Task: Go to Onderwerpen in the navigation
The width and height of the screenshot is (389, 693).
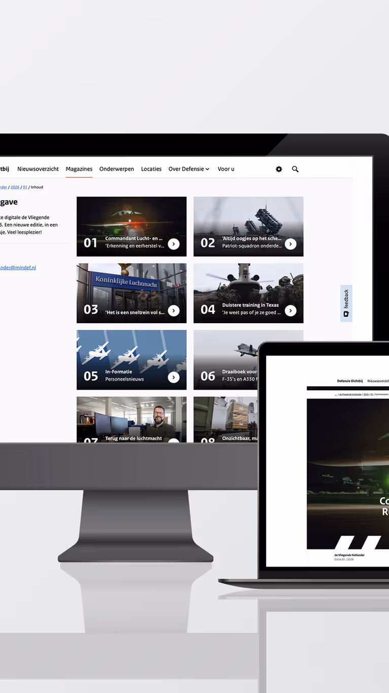Action: point(117,169)
